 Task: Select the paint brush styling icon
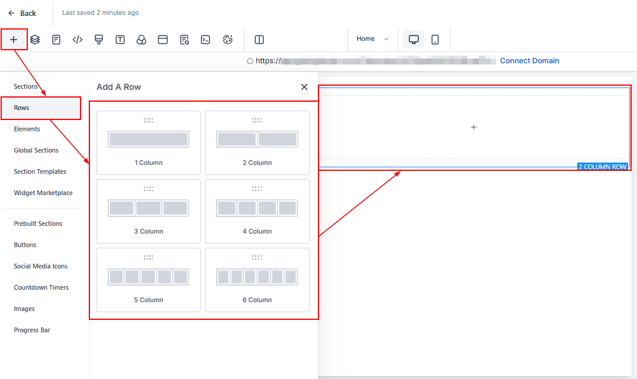pos(99,40)
